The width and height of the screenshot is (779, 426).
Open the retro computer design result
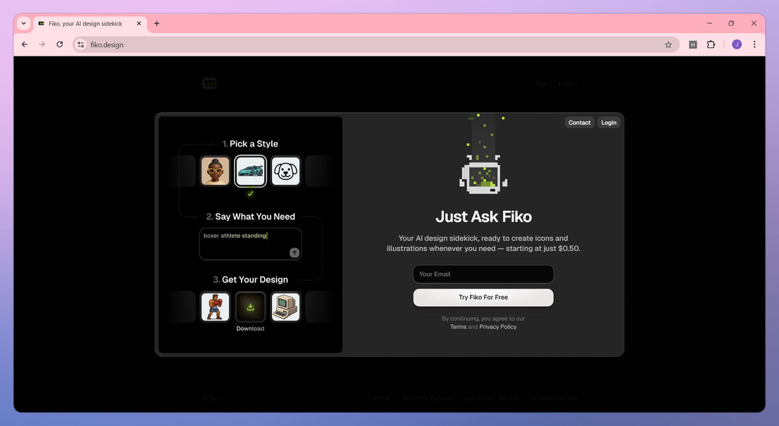point(286,307)
